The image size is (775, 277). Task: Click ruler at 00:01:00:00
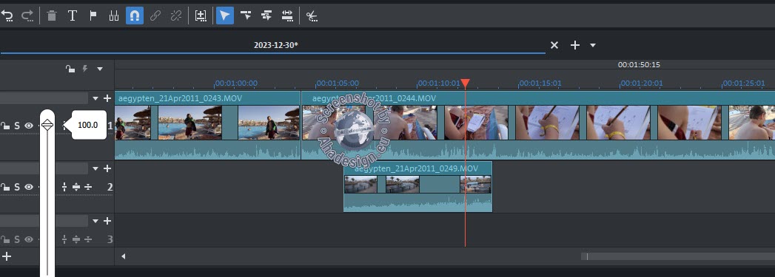236,83
